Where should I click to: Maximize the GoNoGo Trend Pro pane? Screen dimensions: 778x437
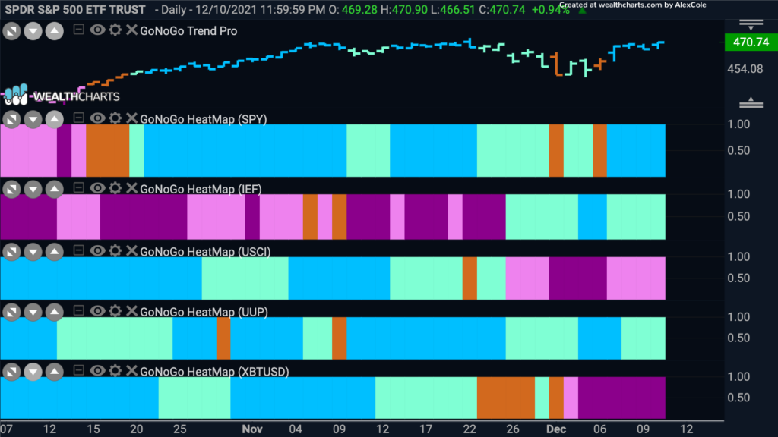pyautogui.click(x=11, y=31)
